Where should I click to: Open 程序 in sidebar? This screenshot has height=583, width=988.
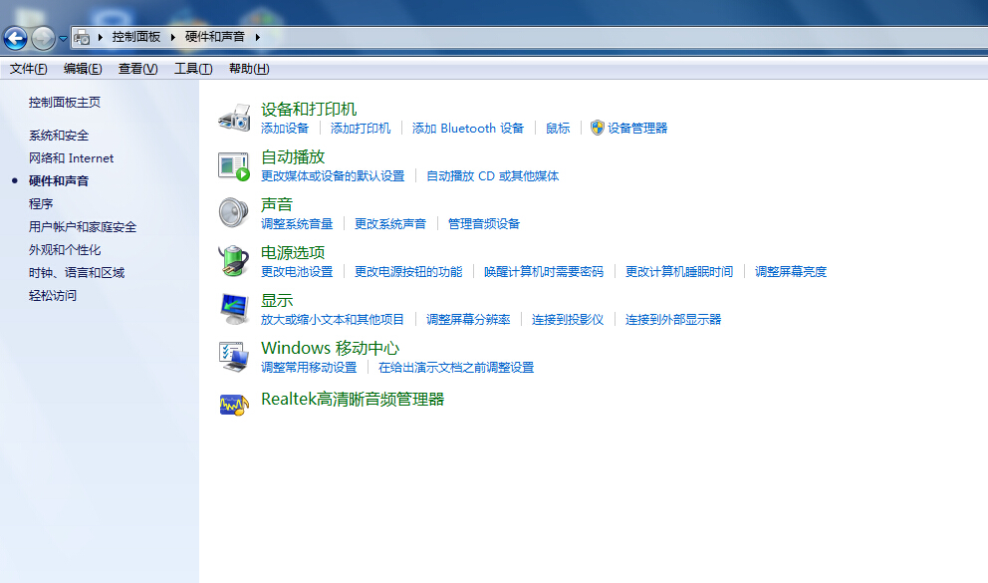41,203
